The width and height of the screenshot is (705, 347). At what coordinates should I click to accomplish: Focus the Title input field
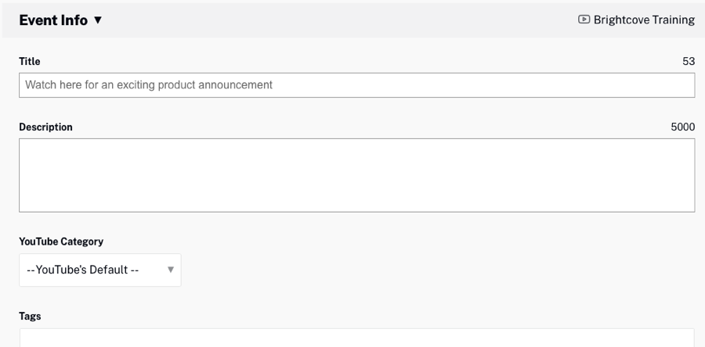coord(356,85)
